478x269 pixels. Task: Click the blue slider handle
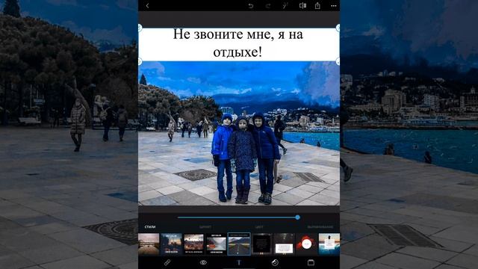pos(297,217)
